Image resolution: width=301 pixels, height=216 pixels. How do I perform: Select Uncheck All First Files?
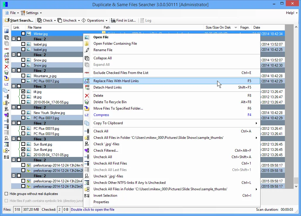coord(172,163)
